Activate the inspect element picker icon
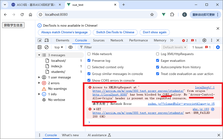 click(40, 41)
